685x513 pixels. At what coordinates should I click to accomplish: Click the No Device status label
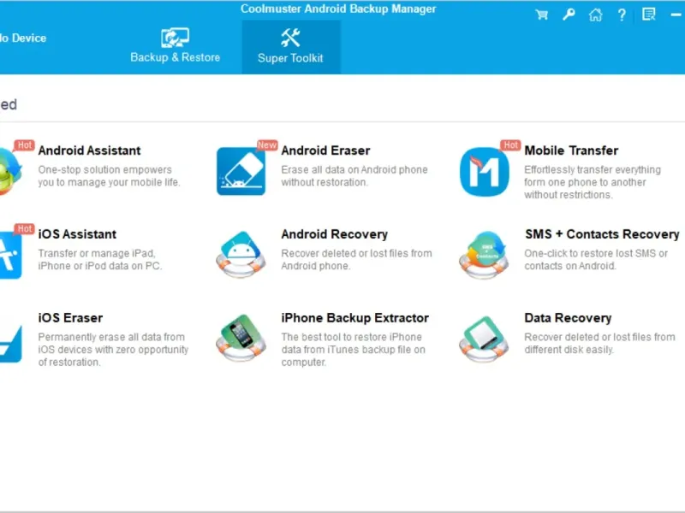tap(23, 38)
